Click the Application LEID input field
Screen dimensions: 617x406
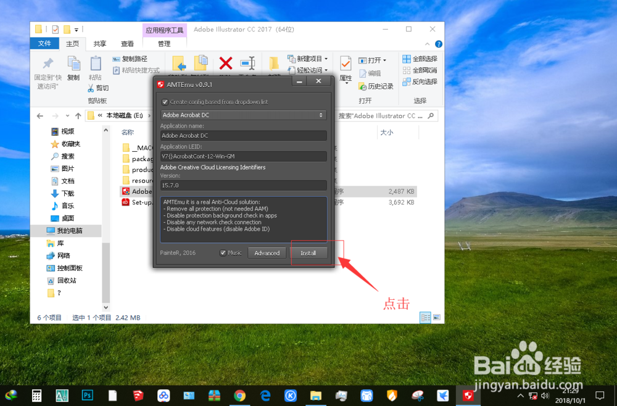[x=243, y=156]
